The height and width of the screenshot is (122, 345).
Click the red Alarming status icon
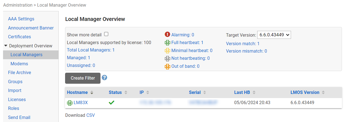(x=167, y=34)
